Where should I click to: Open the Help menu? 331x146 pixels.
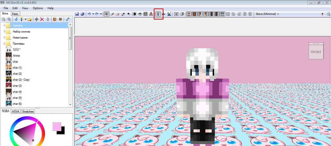pyautogui.click(x=50, y=8)
